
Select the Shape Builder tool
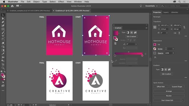(3, 47)
